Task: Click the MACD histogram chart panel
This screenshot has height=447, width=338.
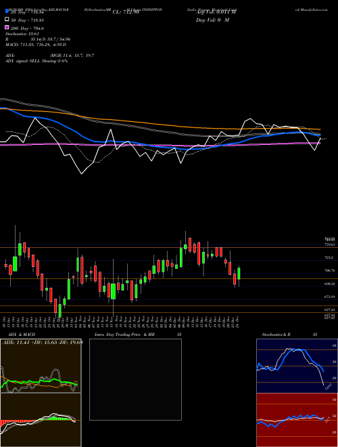Action: click(41, 420)
